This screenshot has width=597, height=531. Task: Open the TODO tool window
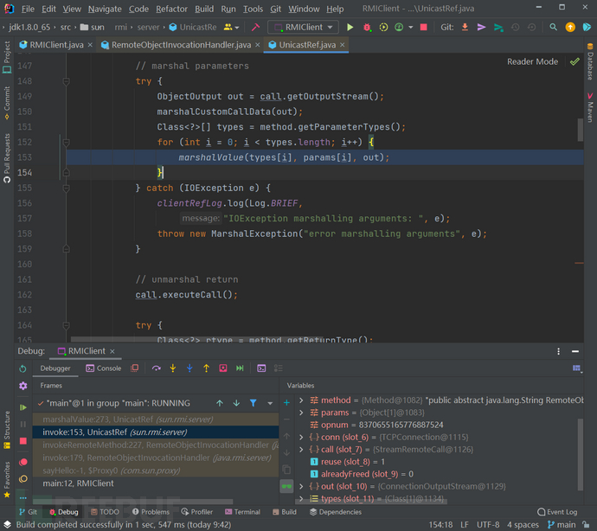pos(105,512)
